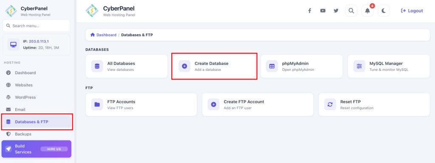The height and width of the screenshot is (163, 435).
Task: Click the server monitor icon beside IP
Action: pos(13,44)
